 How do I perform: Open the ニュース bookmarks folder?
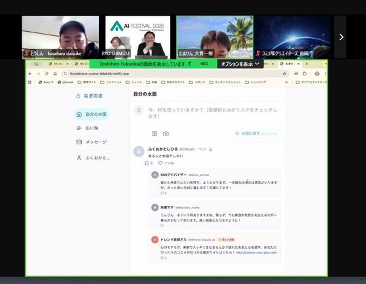point(134,82)
